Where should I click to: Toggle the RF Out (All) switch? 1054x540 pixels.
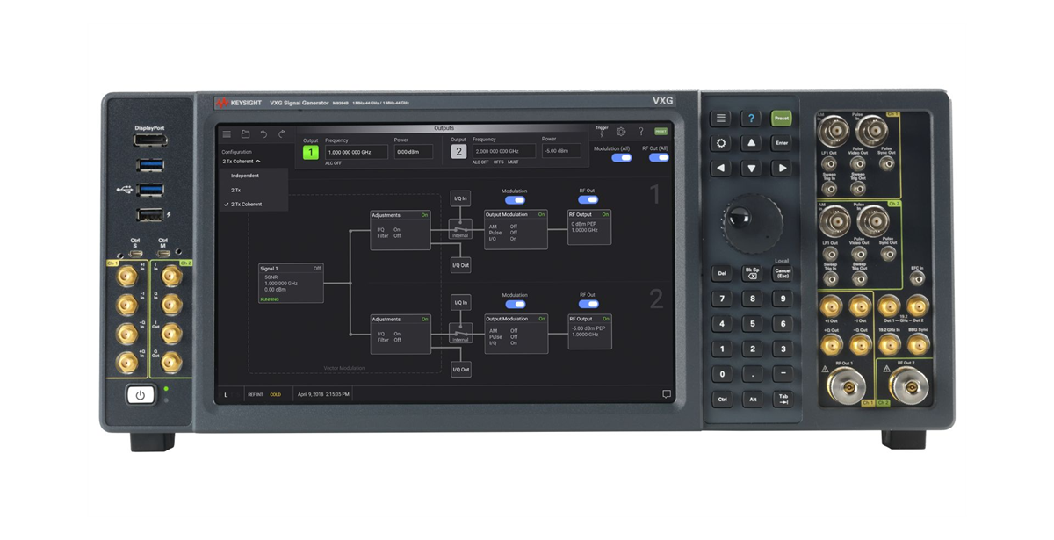[659, 158]
